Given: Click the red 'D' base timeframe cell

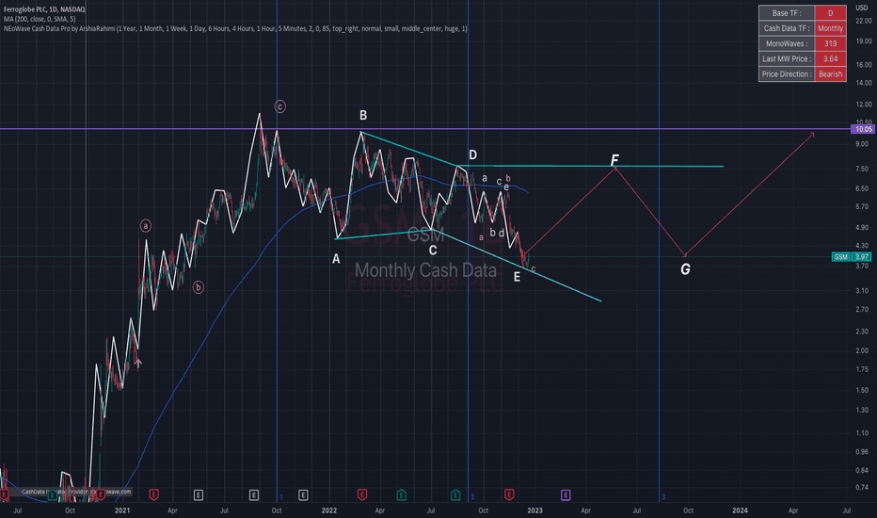Looking at the screenshot, I should pos(830,13).
